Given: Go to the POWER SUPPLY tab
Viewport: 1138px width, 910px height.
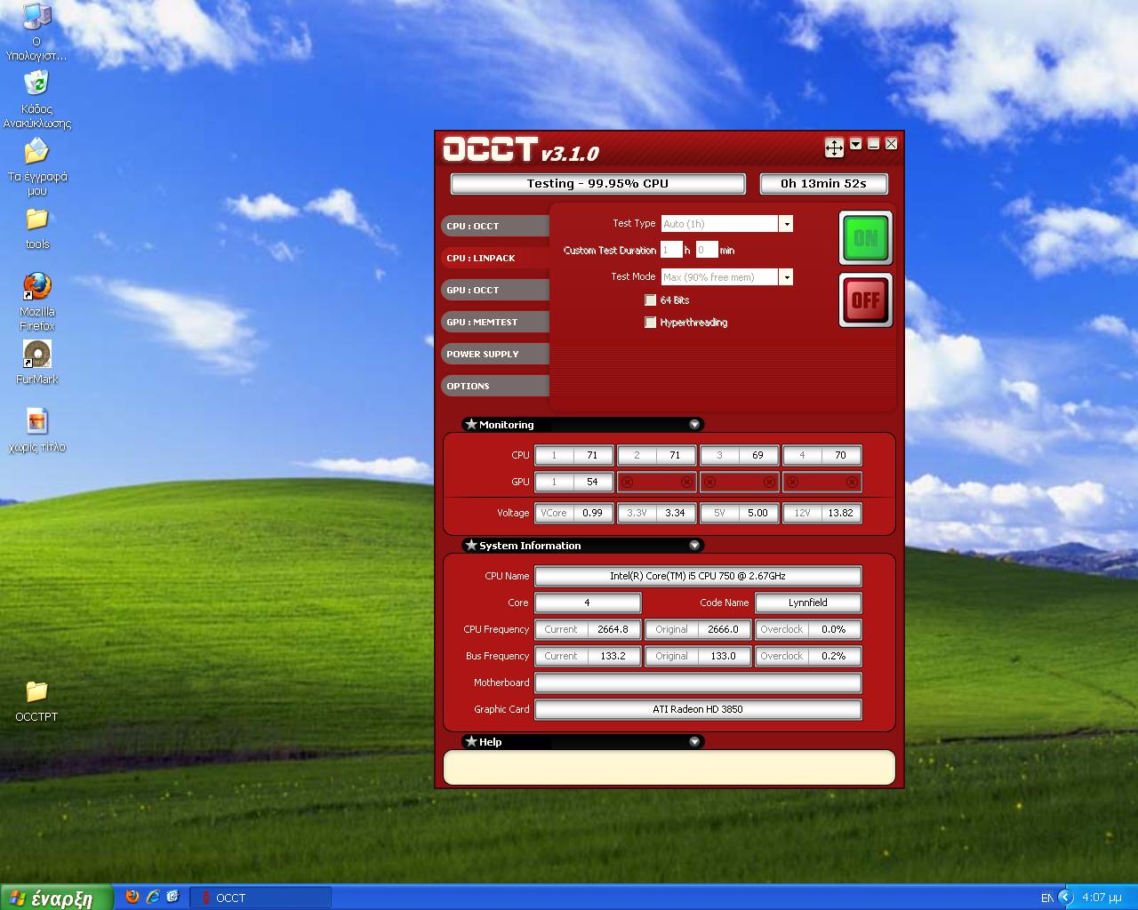Looking at the screenshot, I should (x=495, y=354).
